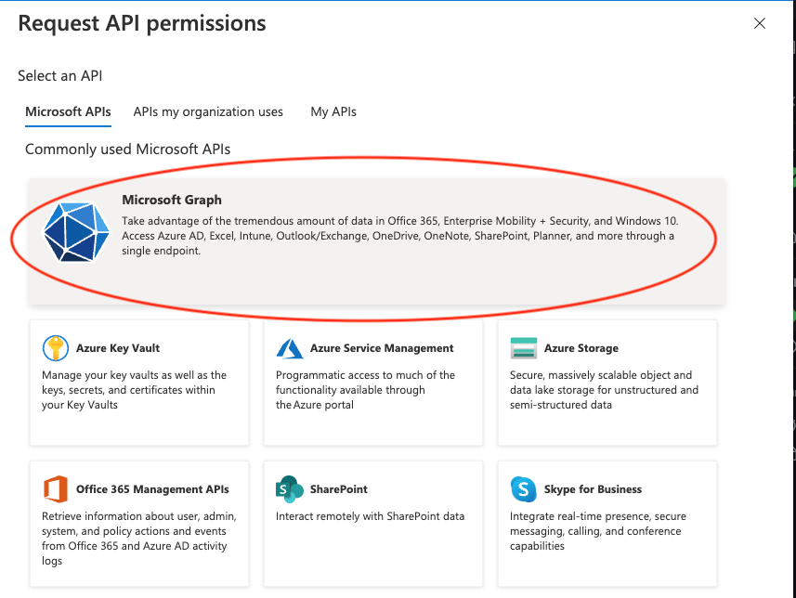
Task: Click the Azure Key Vault description text
Action: click(135, 390)
